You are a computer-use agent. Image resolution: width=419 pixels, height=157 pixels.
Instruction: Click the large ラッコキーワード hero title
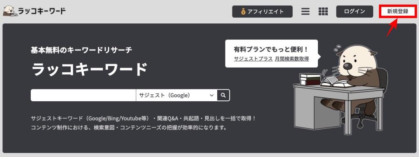click(89, 70)
